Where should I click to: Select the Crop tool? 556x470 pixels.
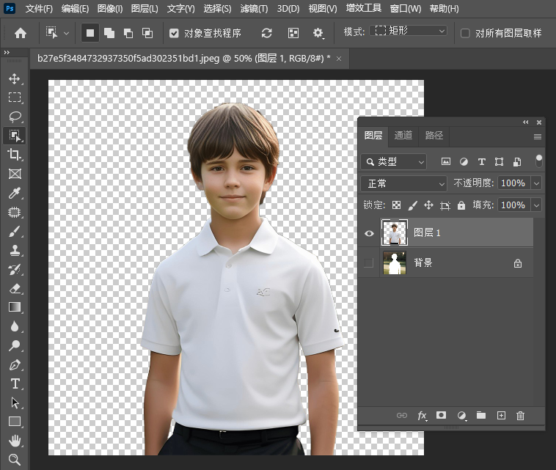[x=15, y=155]
